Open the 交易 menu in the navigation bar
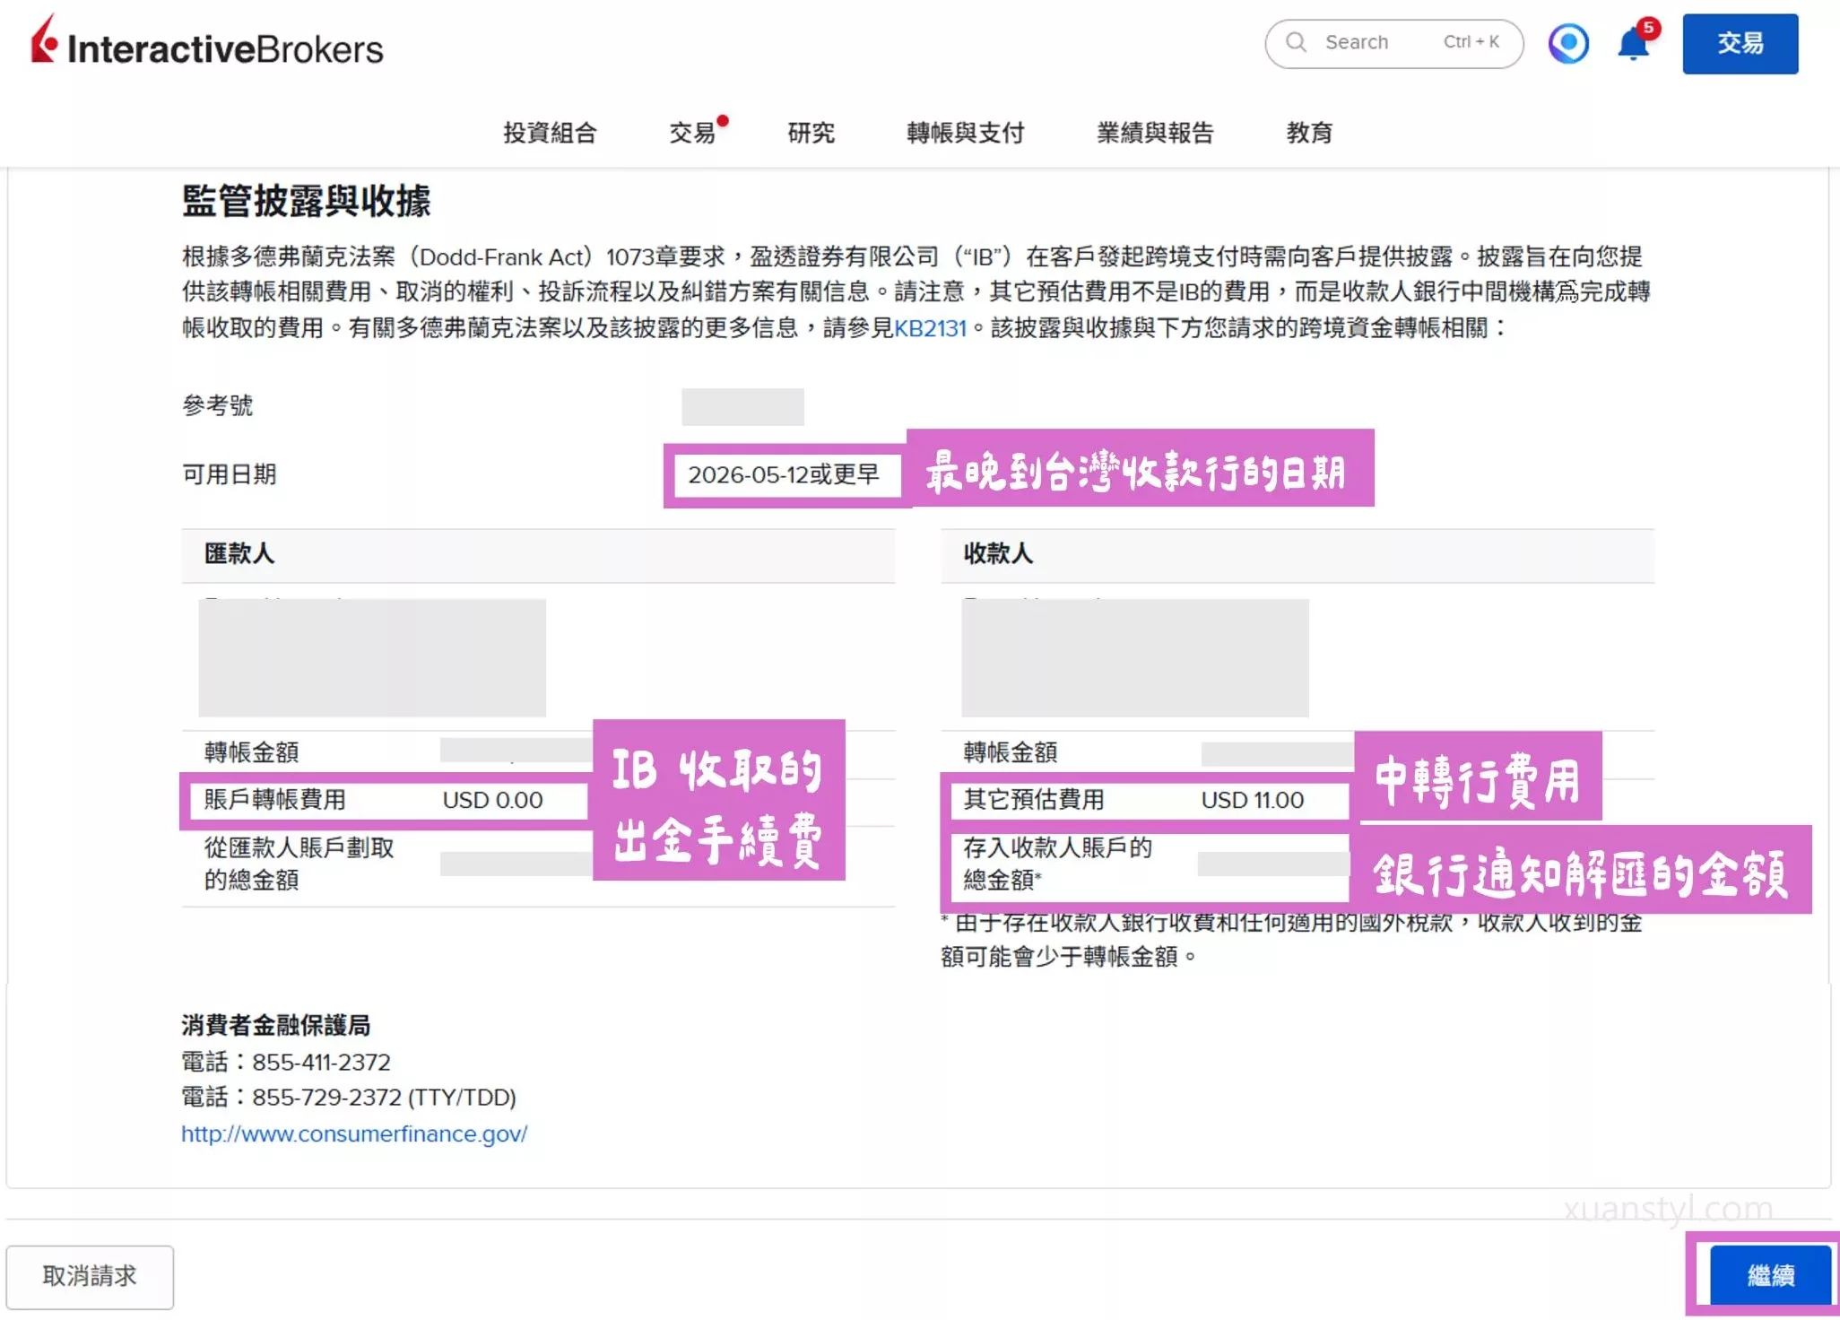The height and width of the screenshot is (1320, 1840). click(693, 133)
